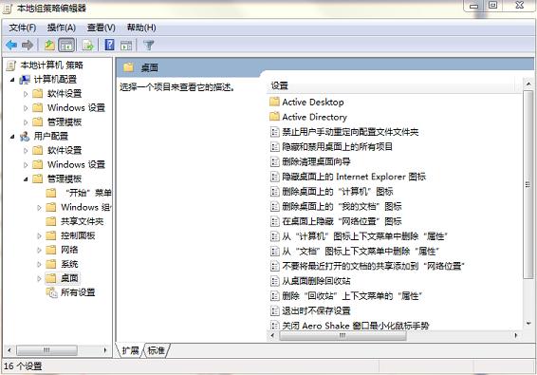Click policy icon for 禁止用户手动重定向配置文件文件夹
537x375 pixels.
(x=274, y=132)
